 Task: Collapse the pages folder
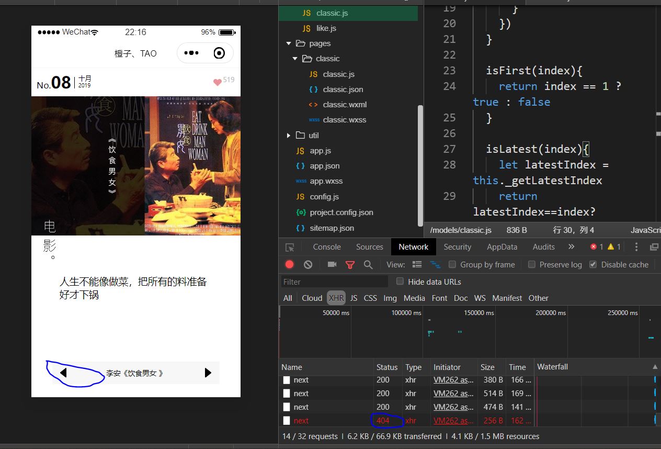pyautogui.click(x=289, y=43)
